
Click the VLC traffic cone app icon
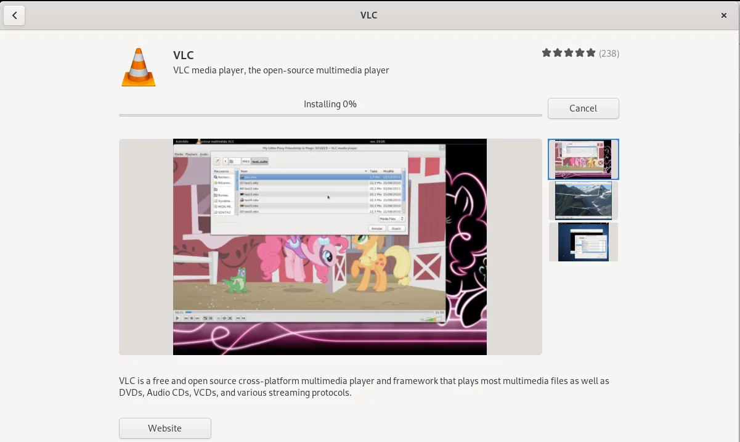click(x=139, y=67)
